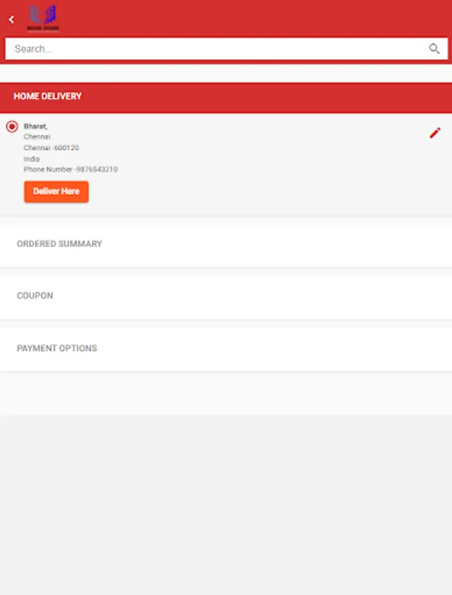Open the Book Store logo

pyautogui.click(x=43, y=19)
